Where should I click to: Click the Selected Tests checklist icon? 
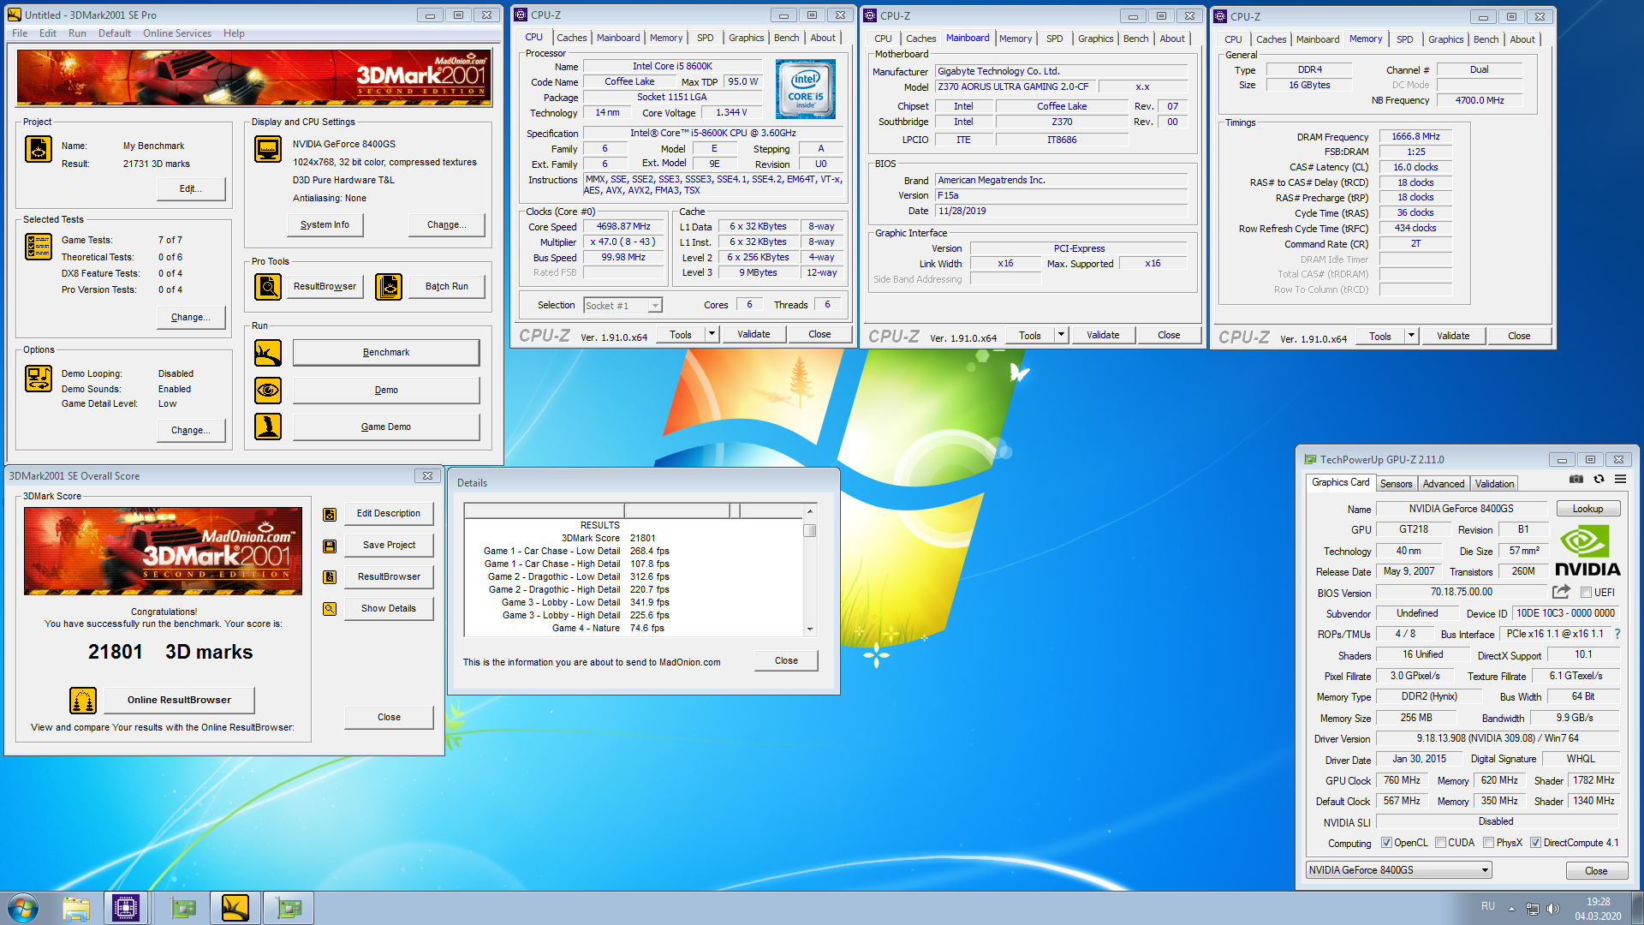tap(39, 247)
